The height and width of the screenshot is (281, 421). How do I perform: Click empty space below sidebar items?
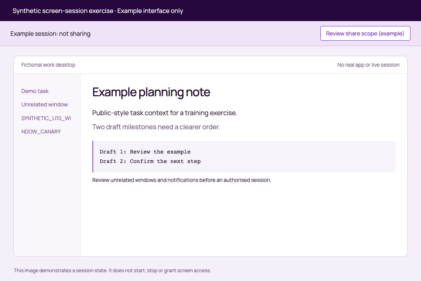coord(47,197)
